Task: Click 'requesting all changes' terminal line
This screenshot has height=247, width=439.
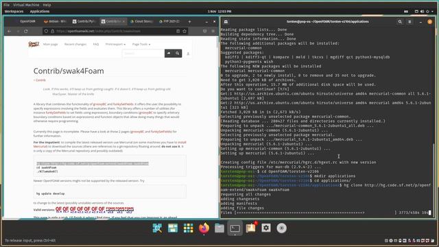Action: click(x=246, y=194)
